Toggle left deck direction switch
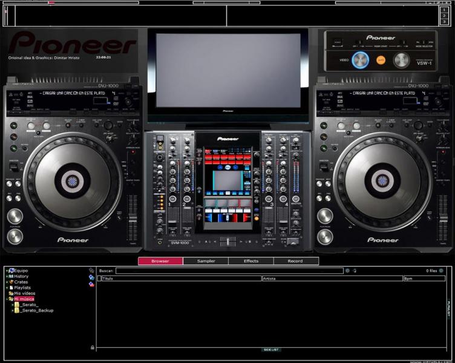The height and width of the screenshot is (363, 455). coord(13,167)
